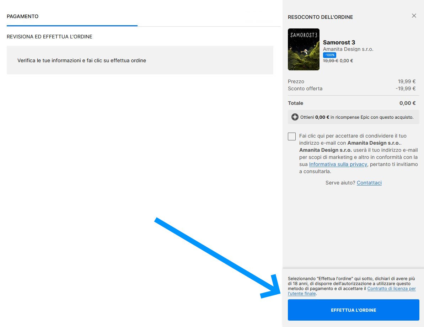The width and height of the screenshot is (424, 327).
Task: Click the Amanita Design s.r.o. publisher name under the title
Action: pos(348,49)
